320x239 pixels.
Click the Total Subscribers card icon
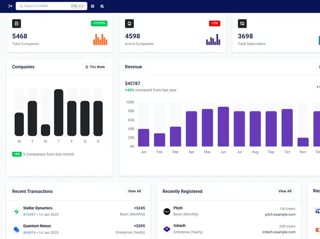[242, 24]
